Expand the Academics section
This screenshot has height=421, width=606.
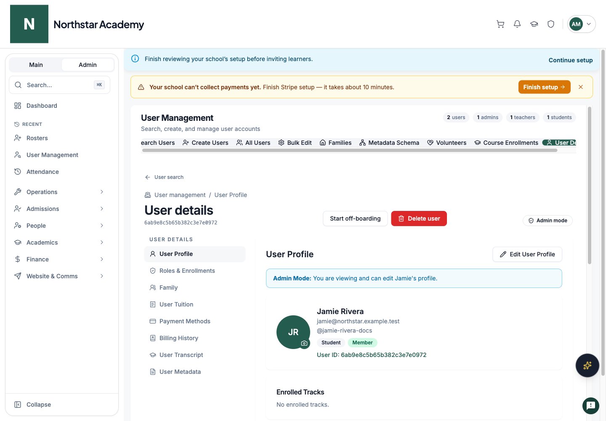pyautogui.click(x=59, y=242)
